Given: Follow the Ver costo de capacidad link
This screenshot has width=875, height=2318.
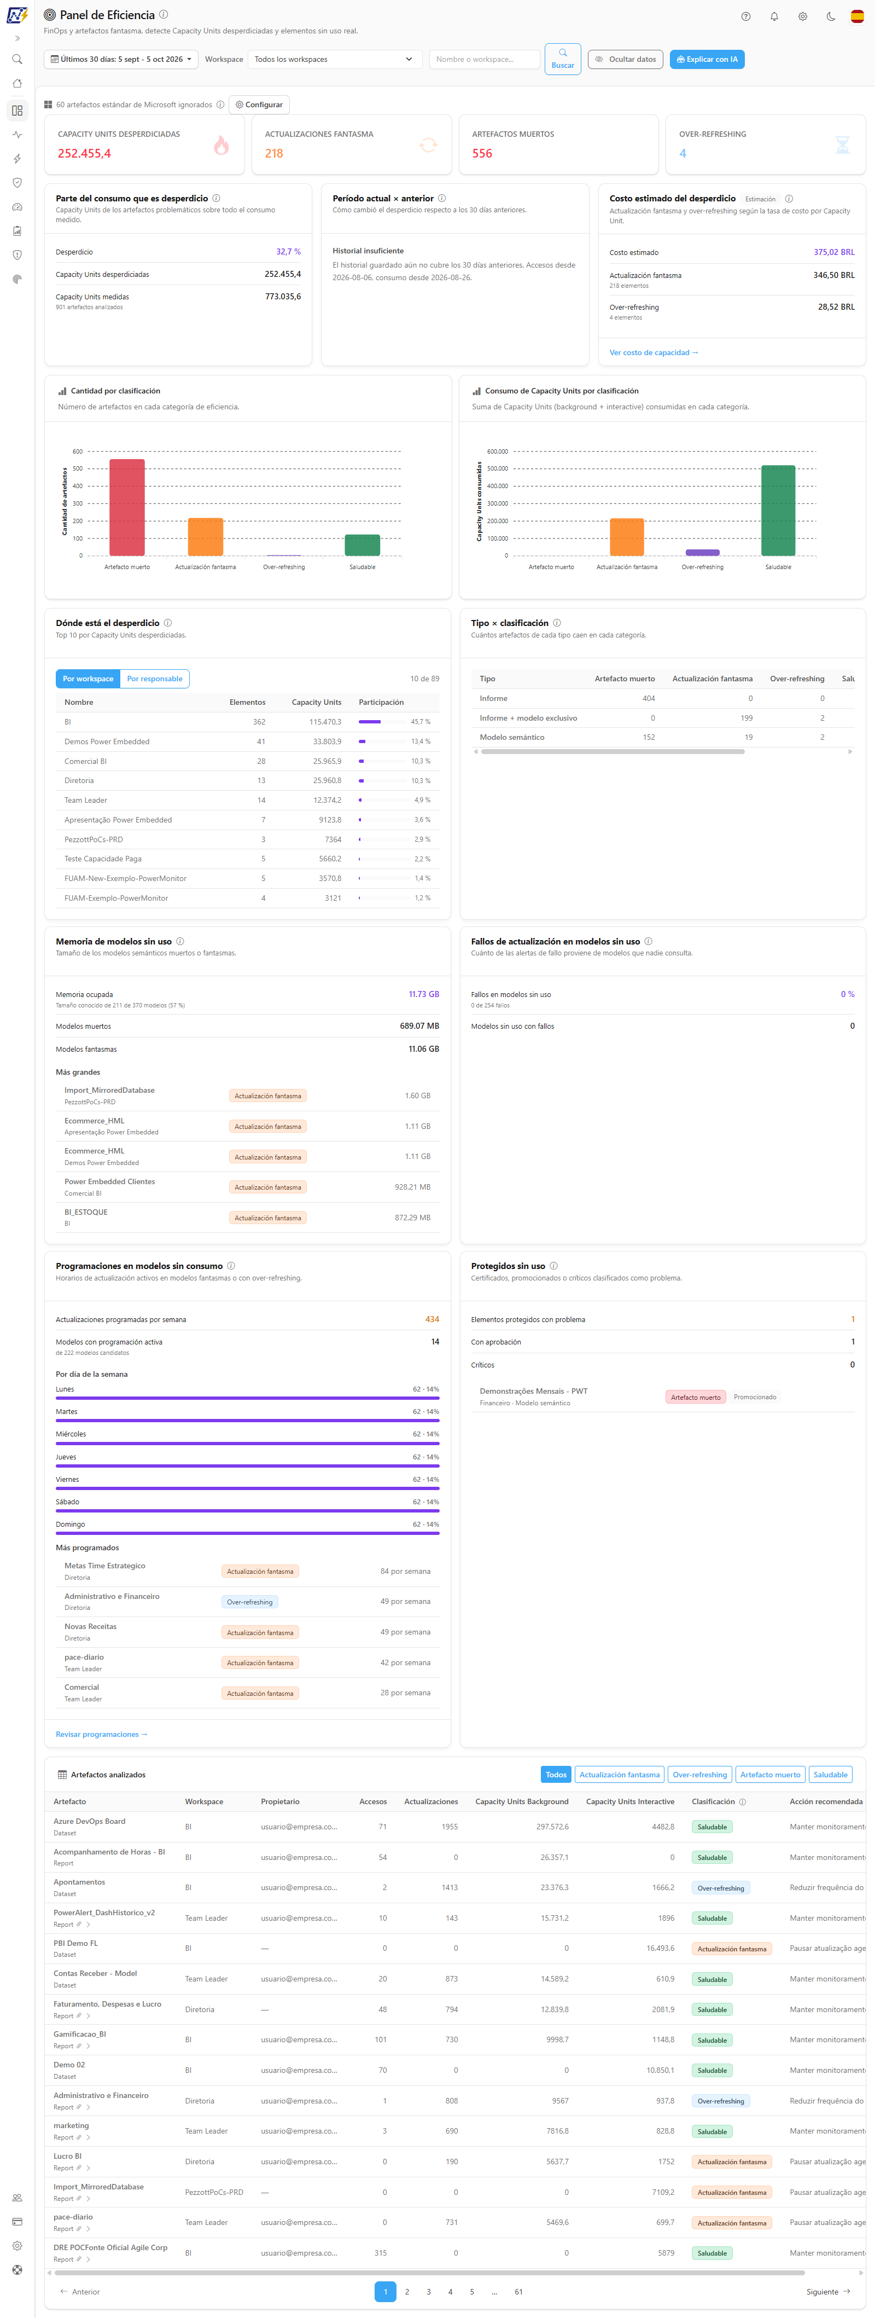Looking at the screenshot, I should point(654,353).
